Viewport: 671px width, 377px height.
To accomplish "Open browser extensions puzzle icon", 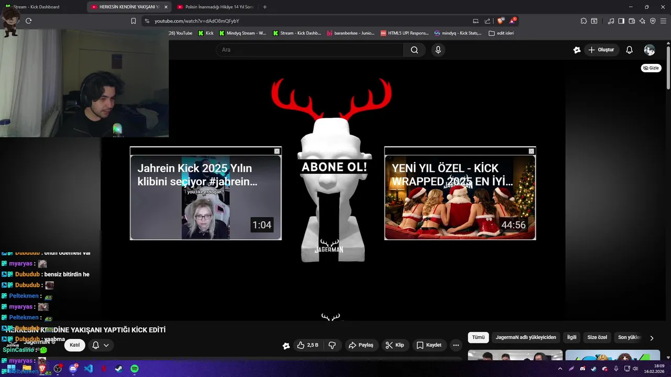I will tap(583, 21).
